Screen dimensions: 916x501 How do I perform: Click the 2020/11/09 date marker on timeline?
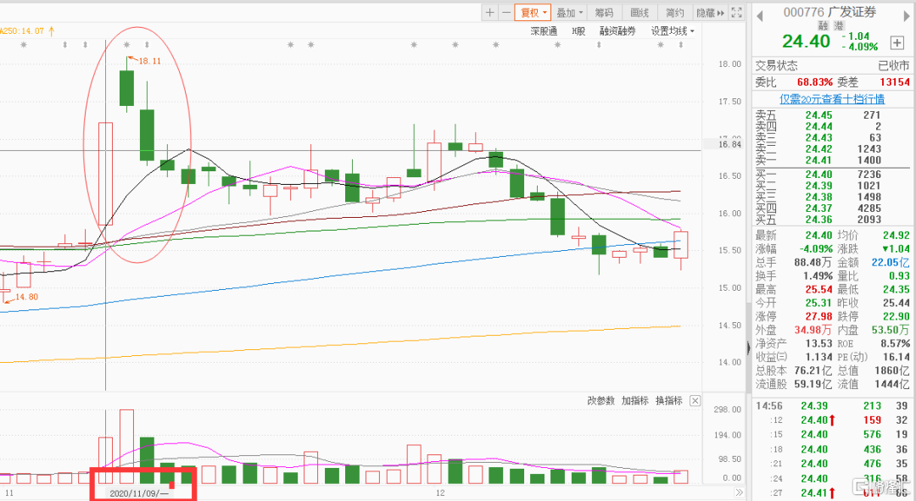tap(137, 492)
